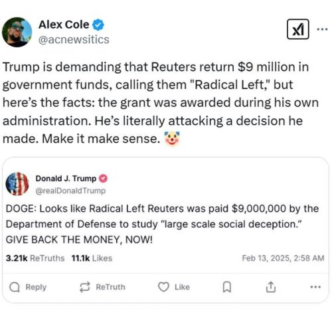Click the share upload icon
The width and height of the screenshot is (332, 332).
(x=271, y=287)
